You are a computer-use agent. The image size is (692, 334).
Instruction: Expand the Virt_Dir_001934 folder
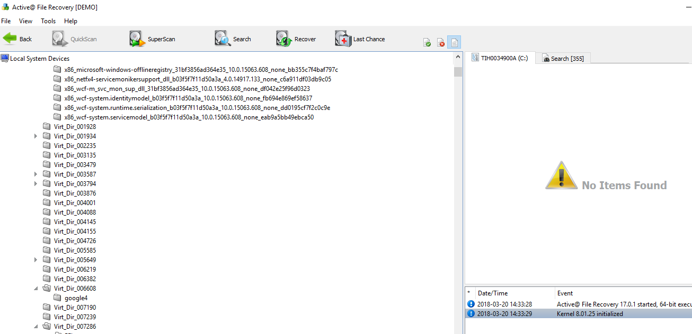click(36, 136)
